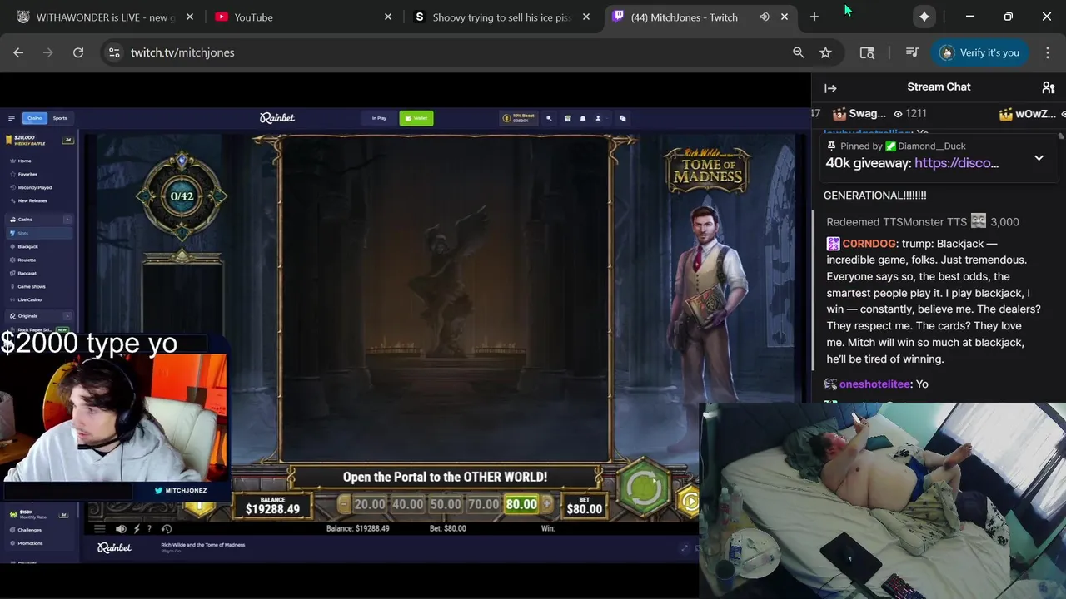Select Blackjack in the Rainbet sidebar

point(27,246)
